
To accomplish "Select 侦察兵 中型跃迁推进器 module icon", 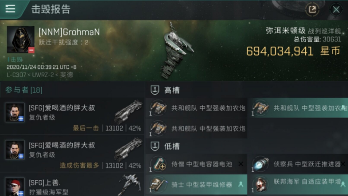I will (260, 164).
